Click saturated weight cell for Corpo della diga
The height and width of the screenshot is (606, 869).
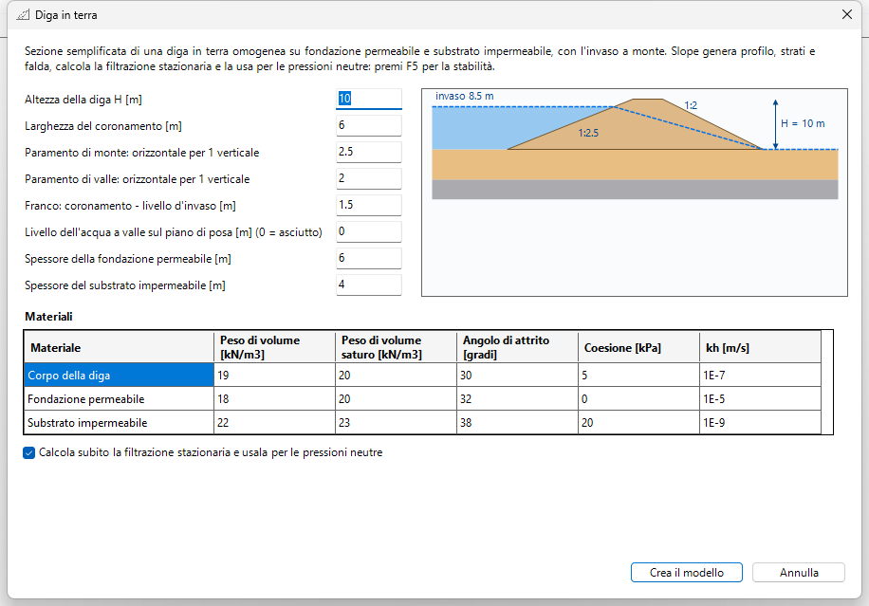point(396,375)
